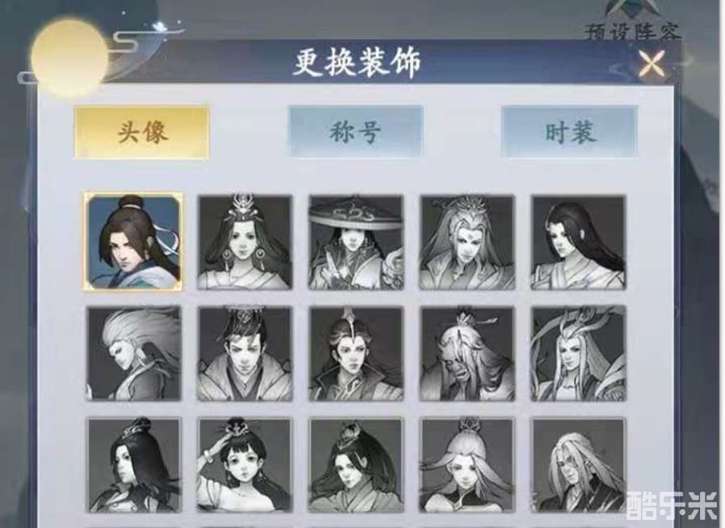Select the bottom-row avatar with high ponytail crown
The image size is (725, 528).
coord(356,465)
